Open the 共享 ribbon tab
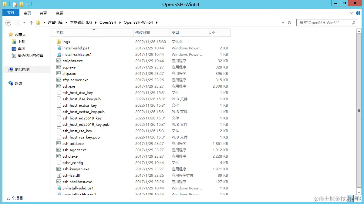The image size is (364, 204). tap(43, 13)
